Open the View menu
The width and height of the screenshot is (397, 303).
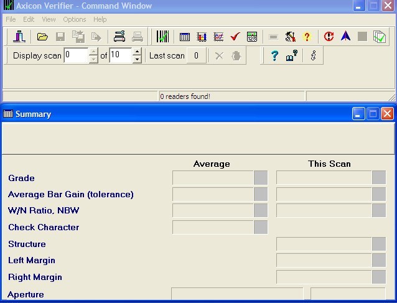click(49, 19)
